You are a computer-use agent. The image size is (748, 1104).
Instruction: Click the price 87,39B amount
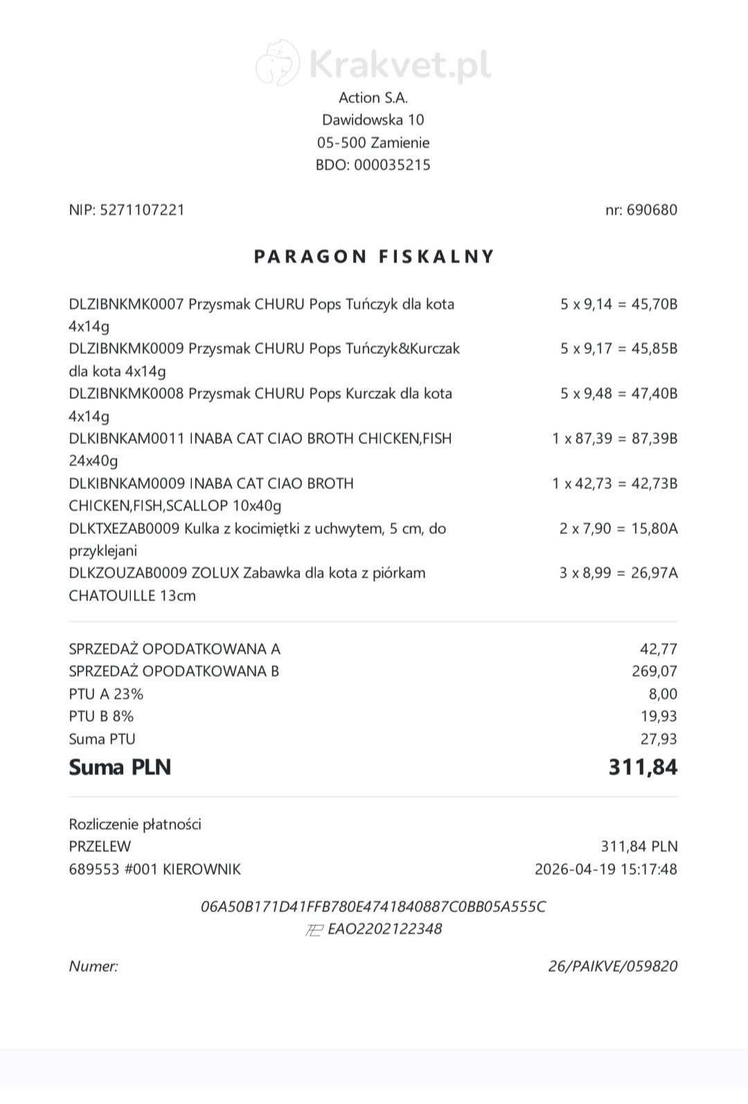(x=654, y=438)
